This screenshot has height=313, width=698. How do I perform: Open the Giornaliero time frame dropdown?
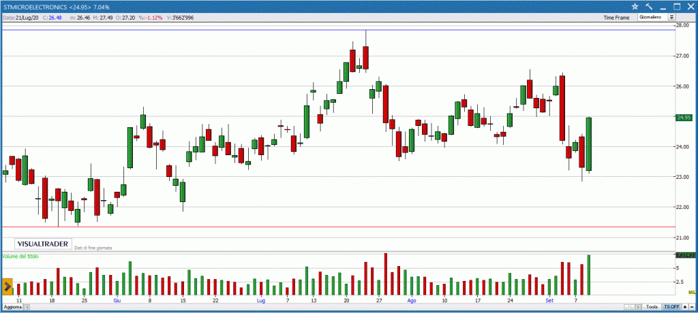coord(656,17)
